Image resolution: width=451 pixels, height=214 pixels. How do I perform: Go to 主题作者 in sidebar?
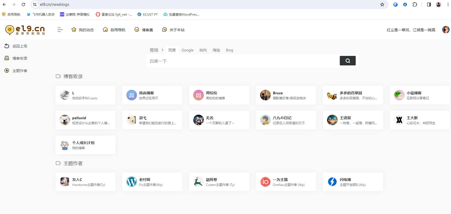[16, 71]
